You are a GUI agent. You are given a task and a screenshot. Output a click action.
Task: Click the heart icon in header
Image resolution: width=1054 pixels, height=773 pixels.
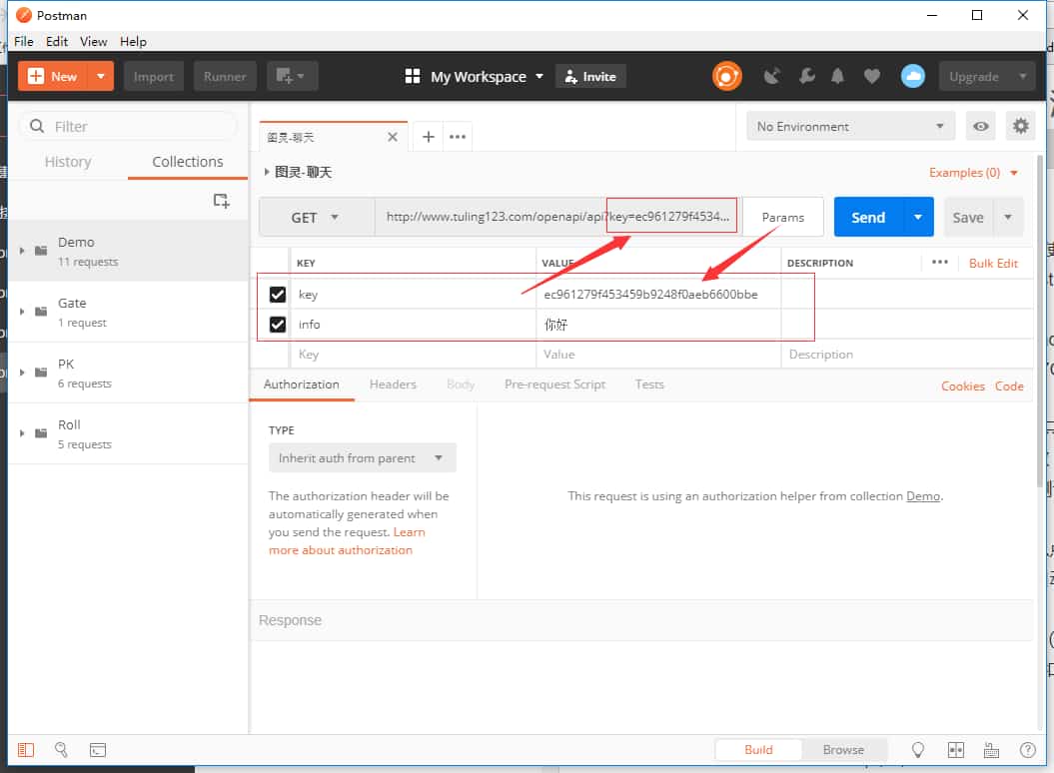coord(872,76)
